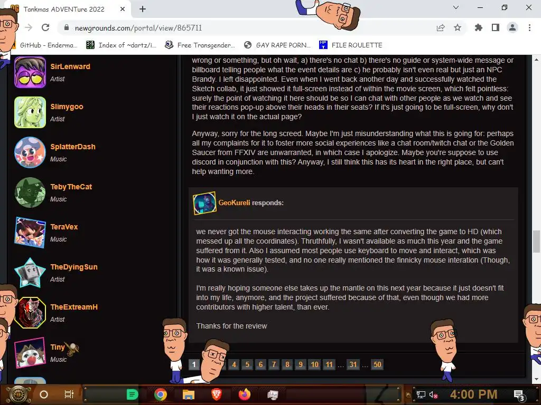Click SplatterDash's mushroom avatar
This screenshot has height=405, width=541.
tap(30, 152)
